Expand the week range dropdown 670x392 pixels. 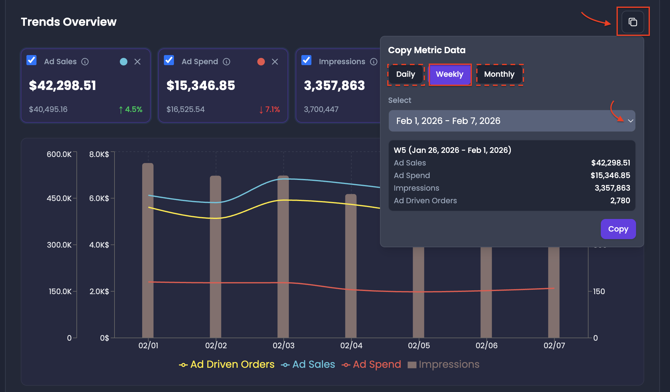tap(512, 121)
